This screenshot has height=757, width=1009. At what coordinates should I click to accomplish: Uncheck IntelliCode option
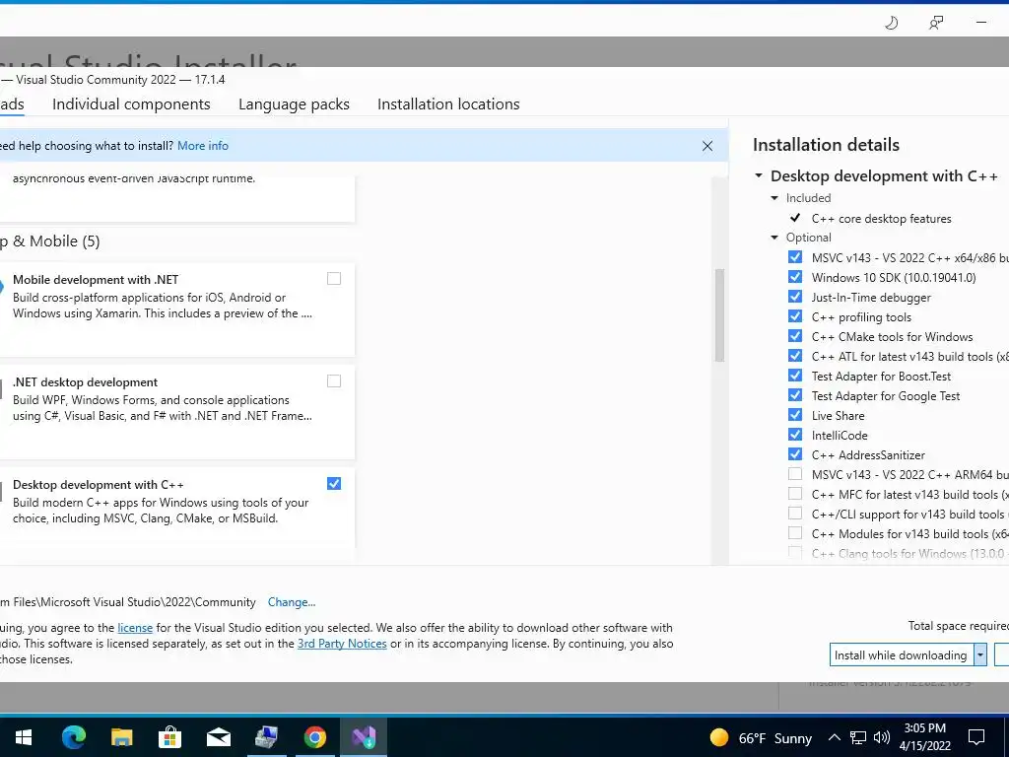click(x=795, y=435)
